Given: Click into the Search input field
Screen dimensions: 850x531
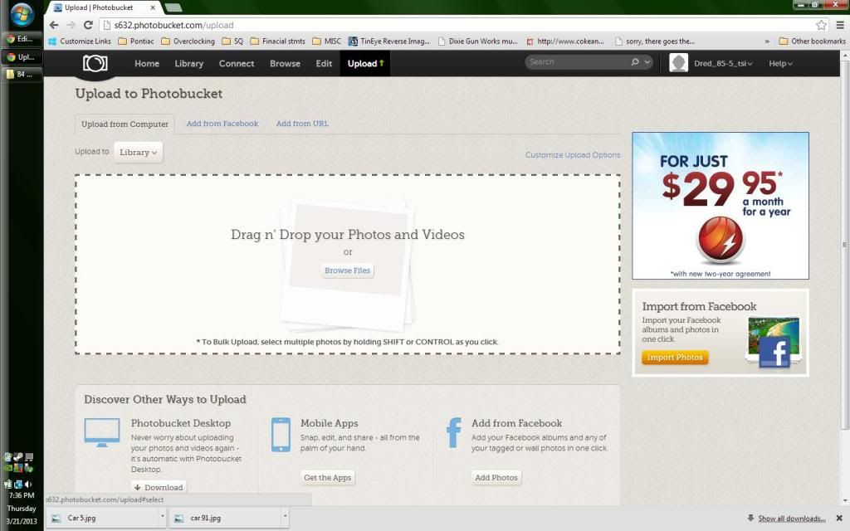Looking at the screenshot, I should click(577, 62).
